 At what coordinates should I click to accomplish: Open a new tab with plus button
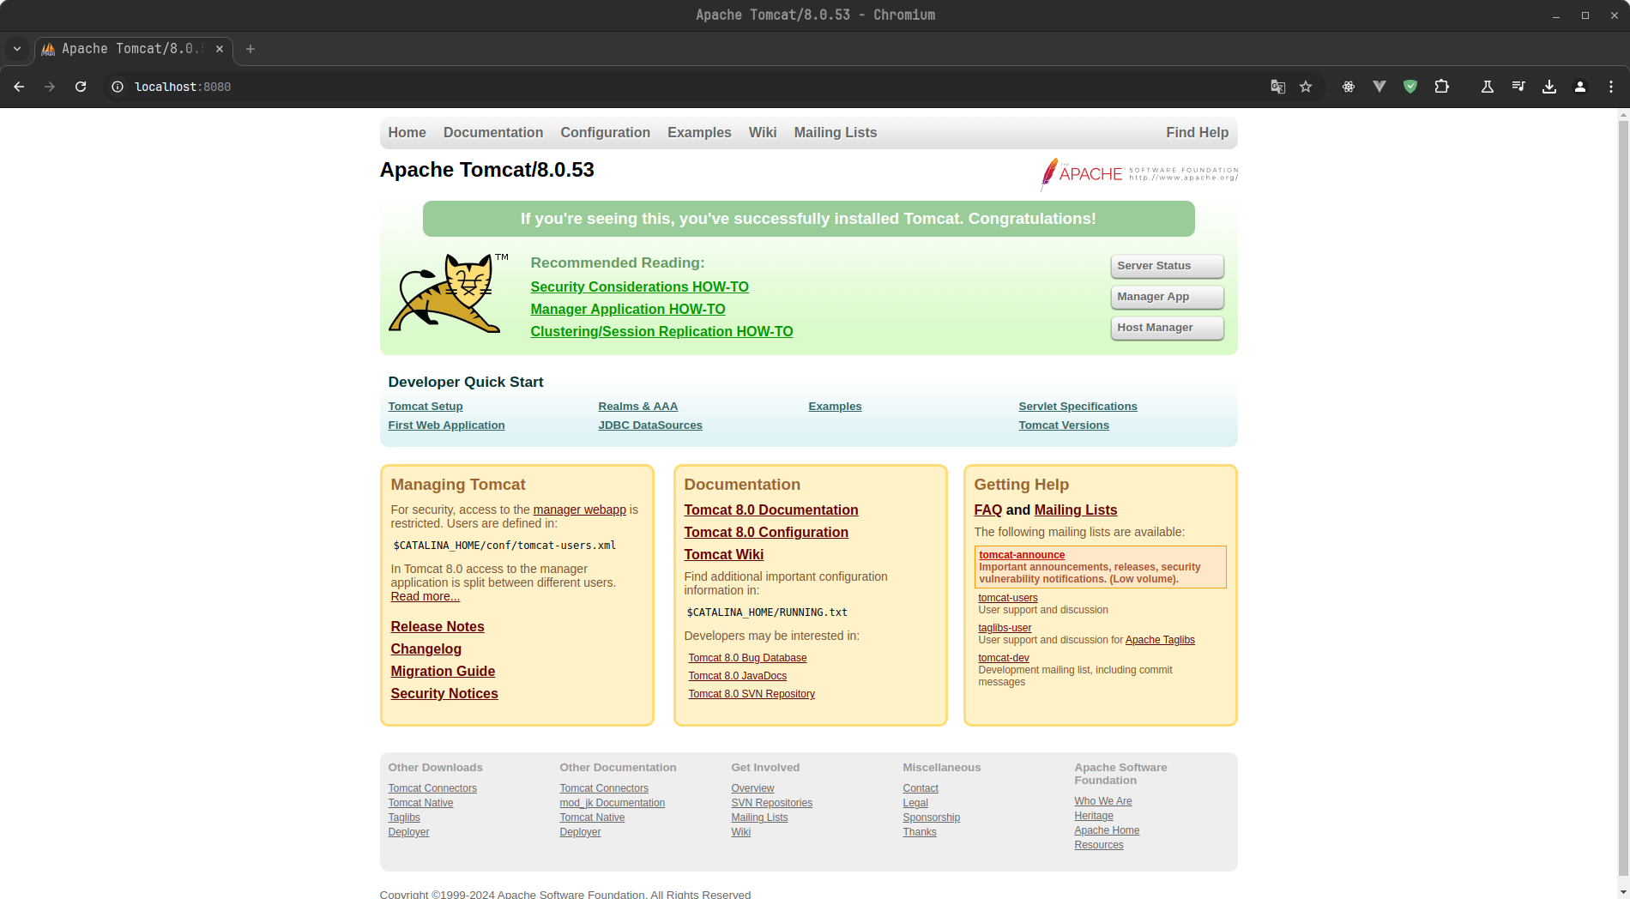click(x=251, y=49)
